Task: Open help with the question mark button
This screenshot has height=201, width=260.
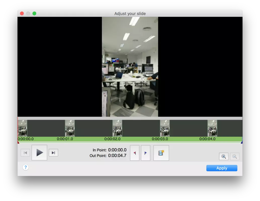Action: (x=26, y=167)
